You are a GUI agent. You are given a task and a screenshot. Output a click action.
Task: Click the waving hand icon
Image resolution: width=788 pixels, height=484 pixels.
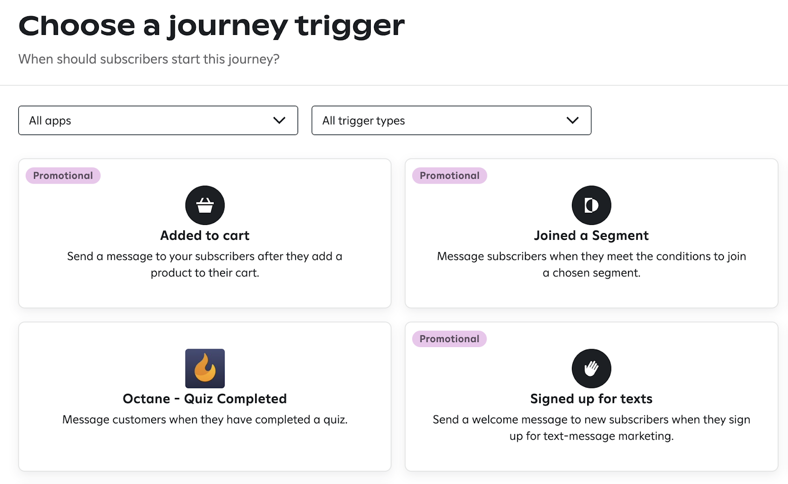[591, 368]
